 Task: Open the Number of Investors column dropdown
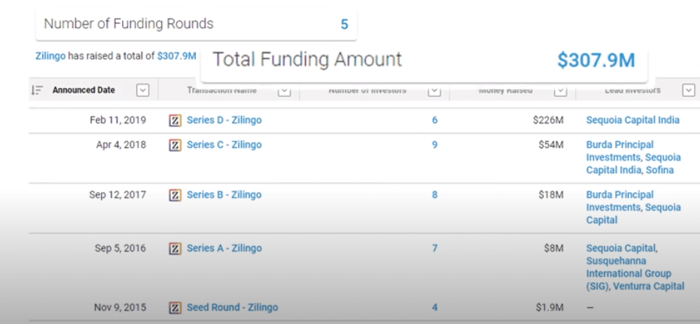pyautogui.click(x=435, y=92)
